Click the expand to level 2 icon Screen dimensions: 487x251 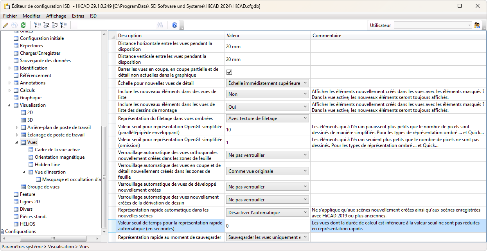(46, 25)
